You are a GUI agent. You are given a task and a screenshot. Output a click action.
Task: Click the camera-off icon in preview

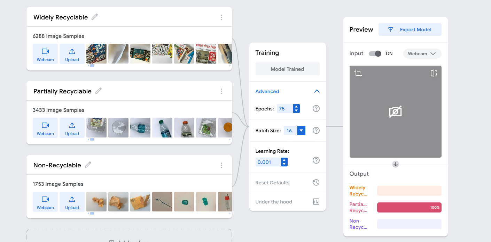click(396, 111)
